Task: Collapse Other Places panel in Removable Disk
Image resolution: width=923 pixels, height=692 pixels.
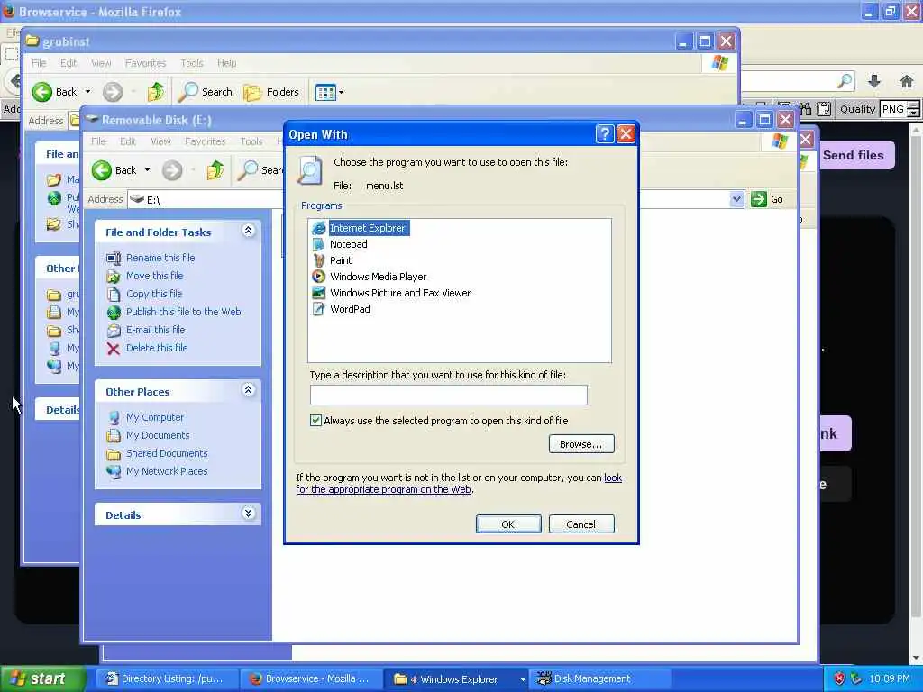Action: click(249, 389)
